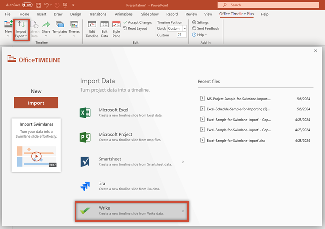Switch to the View tab
This screenshot has width=325, height=229.
(x=208, y=14)
